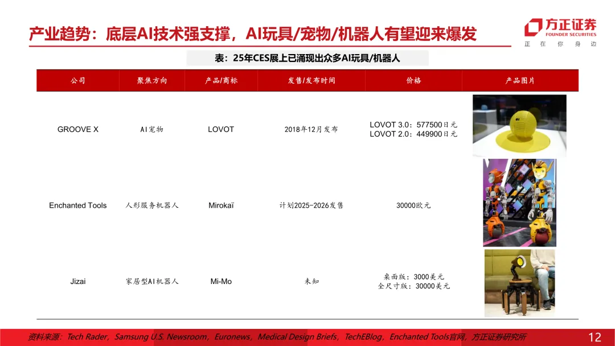Open the Mi-Mo lamp robot photo
Viewport: 615px width, 346px height.
(520, 283)
